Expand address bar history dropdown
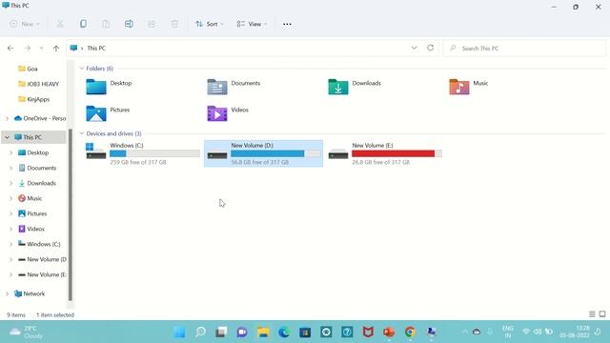The height and width of the screenshot is (343, 610). (414, 48)
